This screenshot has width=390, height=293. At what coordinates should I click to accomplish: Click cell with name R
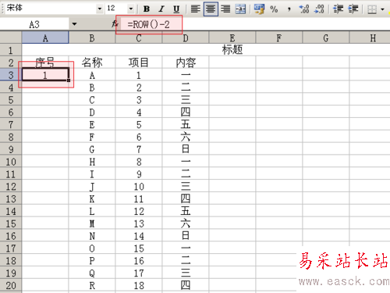point(92,285)
